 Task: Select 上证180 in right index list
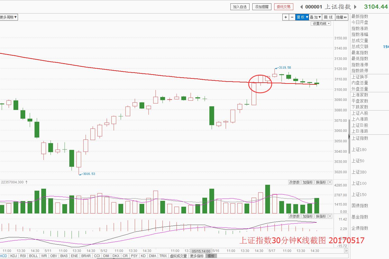[359, 149]
